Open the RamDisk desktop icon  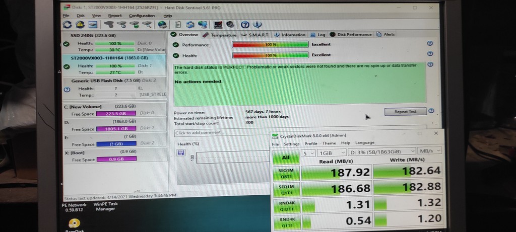click(74, 224)
